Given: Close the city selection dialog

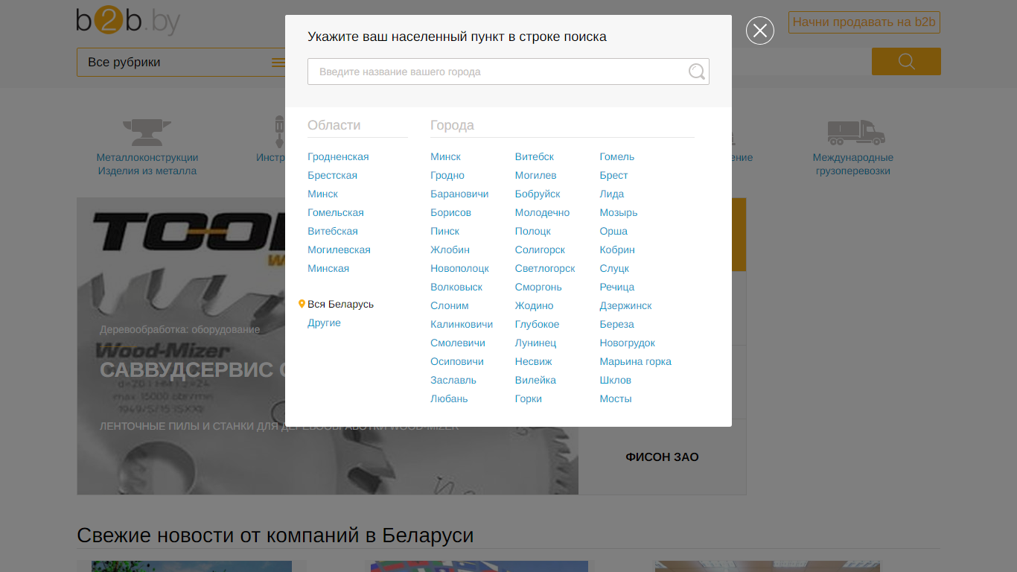Looking at the screenshot, I should 760,31.
